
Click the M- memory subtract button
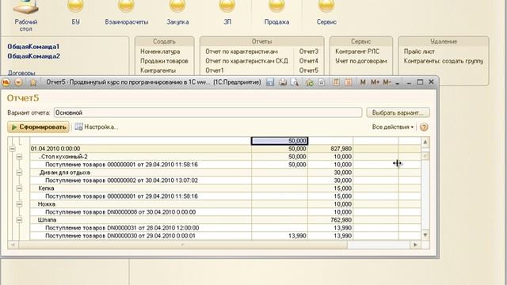point(387,82)
